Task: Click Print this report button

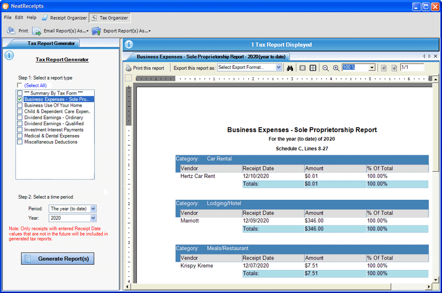Action: [145, 68]
